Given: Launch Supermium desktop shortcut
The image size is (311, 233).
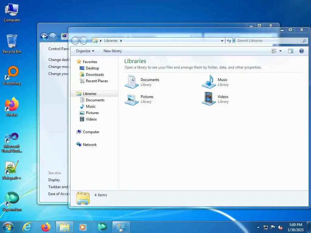Looking at the screenshot, I should point(12,201).
